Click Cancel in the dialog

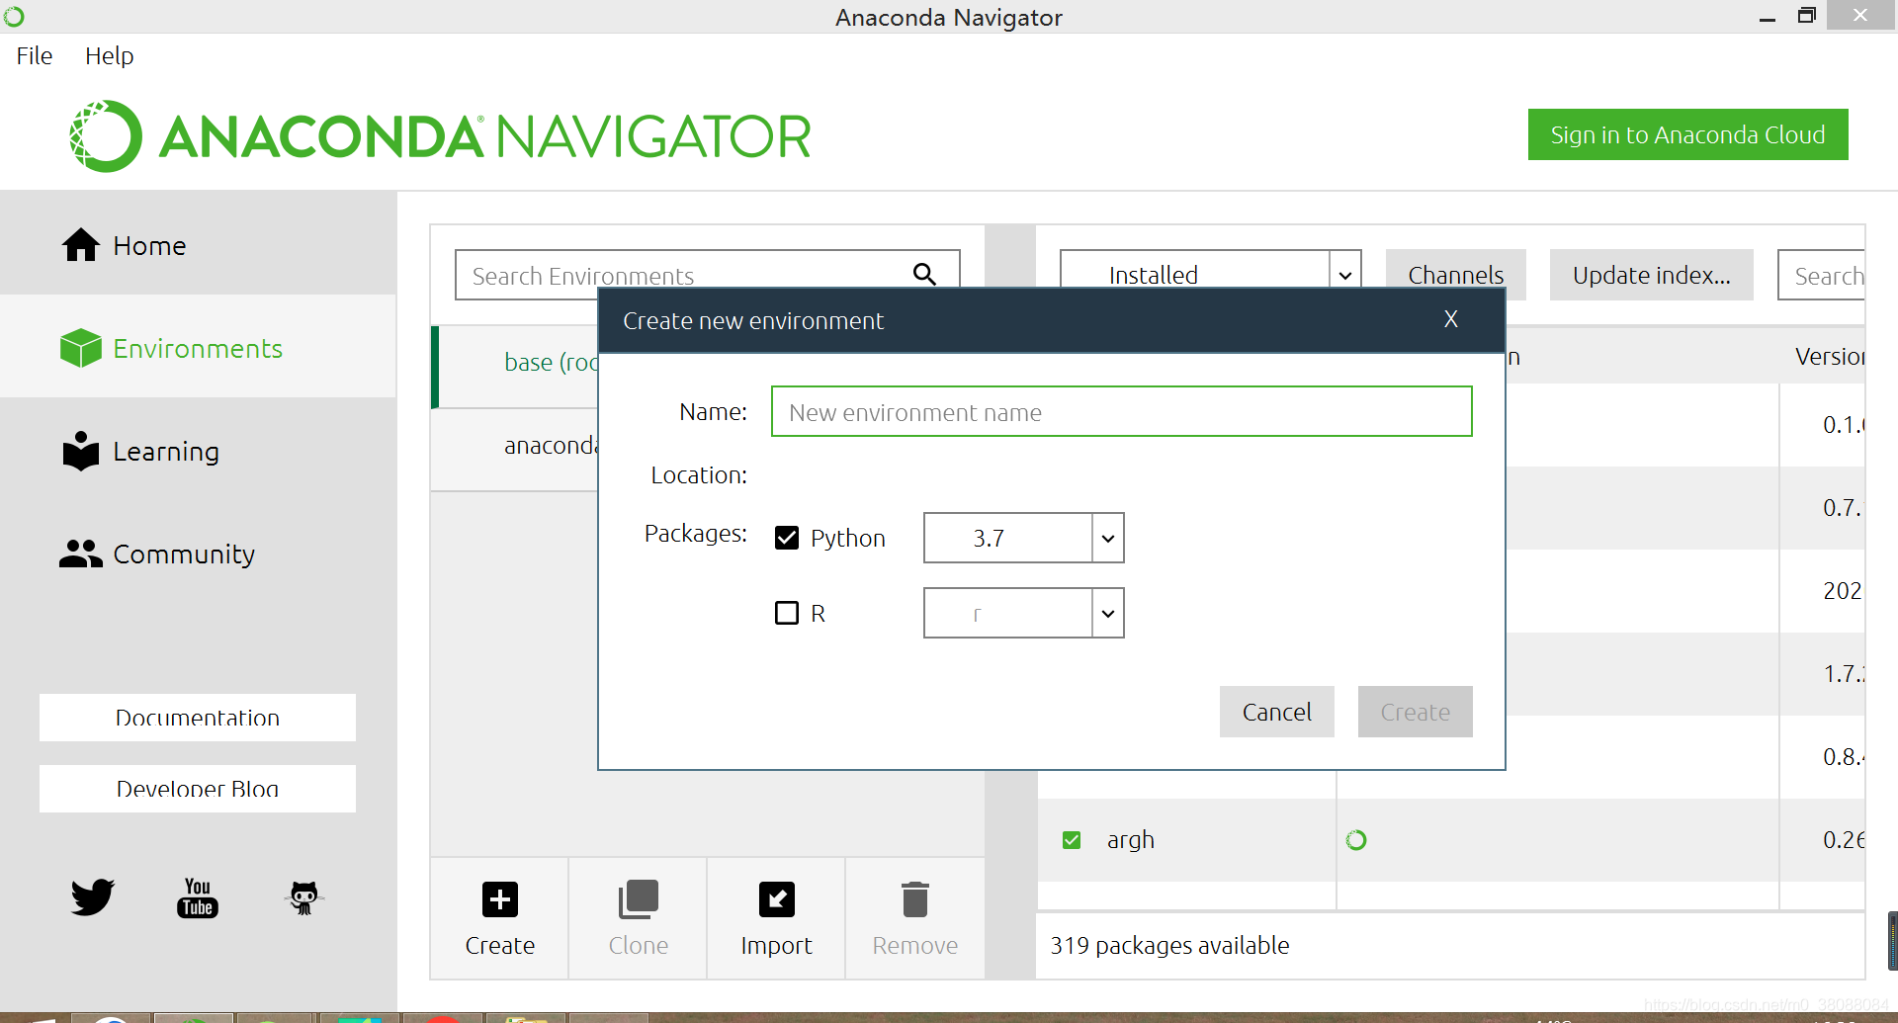tap(1277, 712)
